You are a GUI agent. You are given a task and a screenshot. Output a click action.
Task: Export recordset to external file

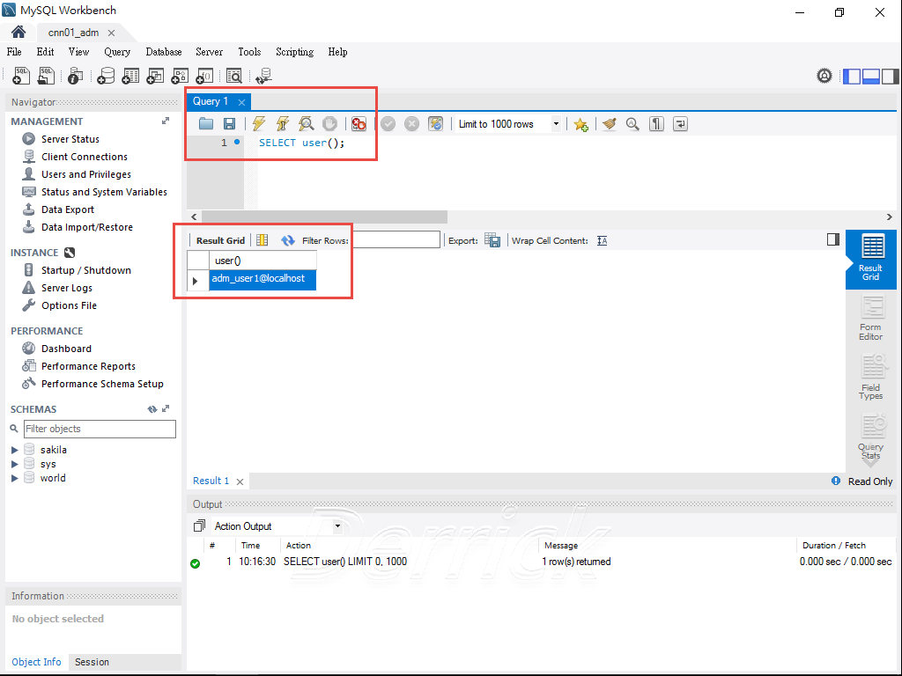click(492, 240)
